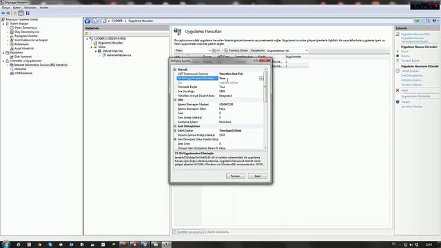The width and height of the screenshot is (441, 248).
Task: Switch to İçerik Görünümü tab
Action: (x=216, y=232)
